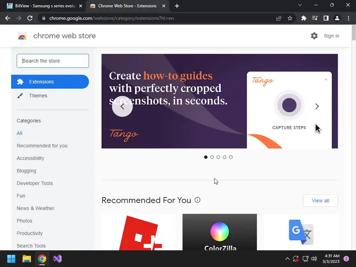Open Developer Tools category

point(34,183)
